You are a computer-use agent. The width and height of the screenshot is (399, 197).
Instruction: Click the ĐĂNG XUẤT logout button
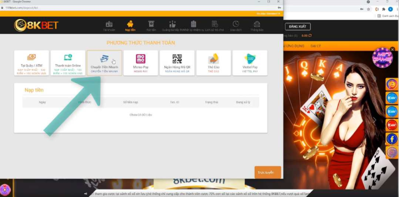297,27
